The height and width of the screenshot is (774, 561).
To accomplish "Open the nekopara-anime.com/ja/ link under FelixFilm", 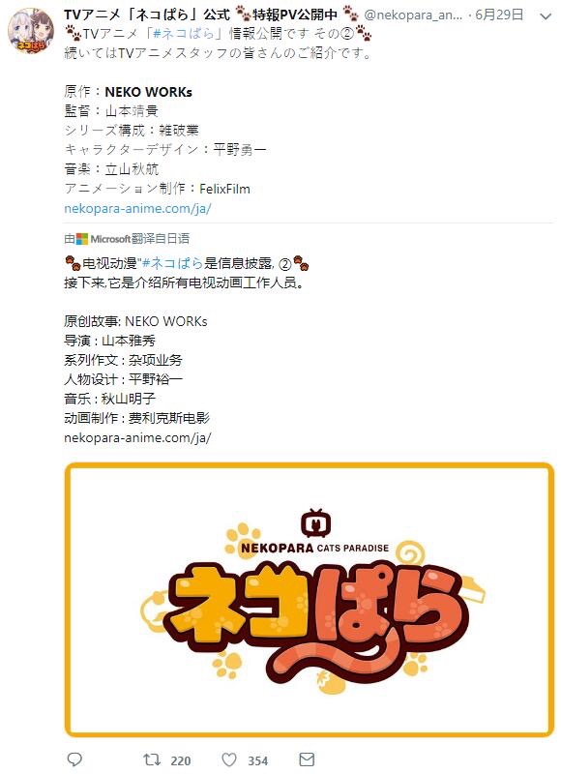I will (x=137, y=208).
